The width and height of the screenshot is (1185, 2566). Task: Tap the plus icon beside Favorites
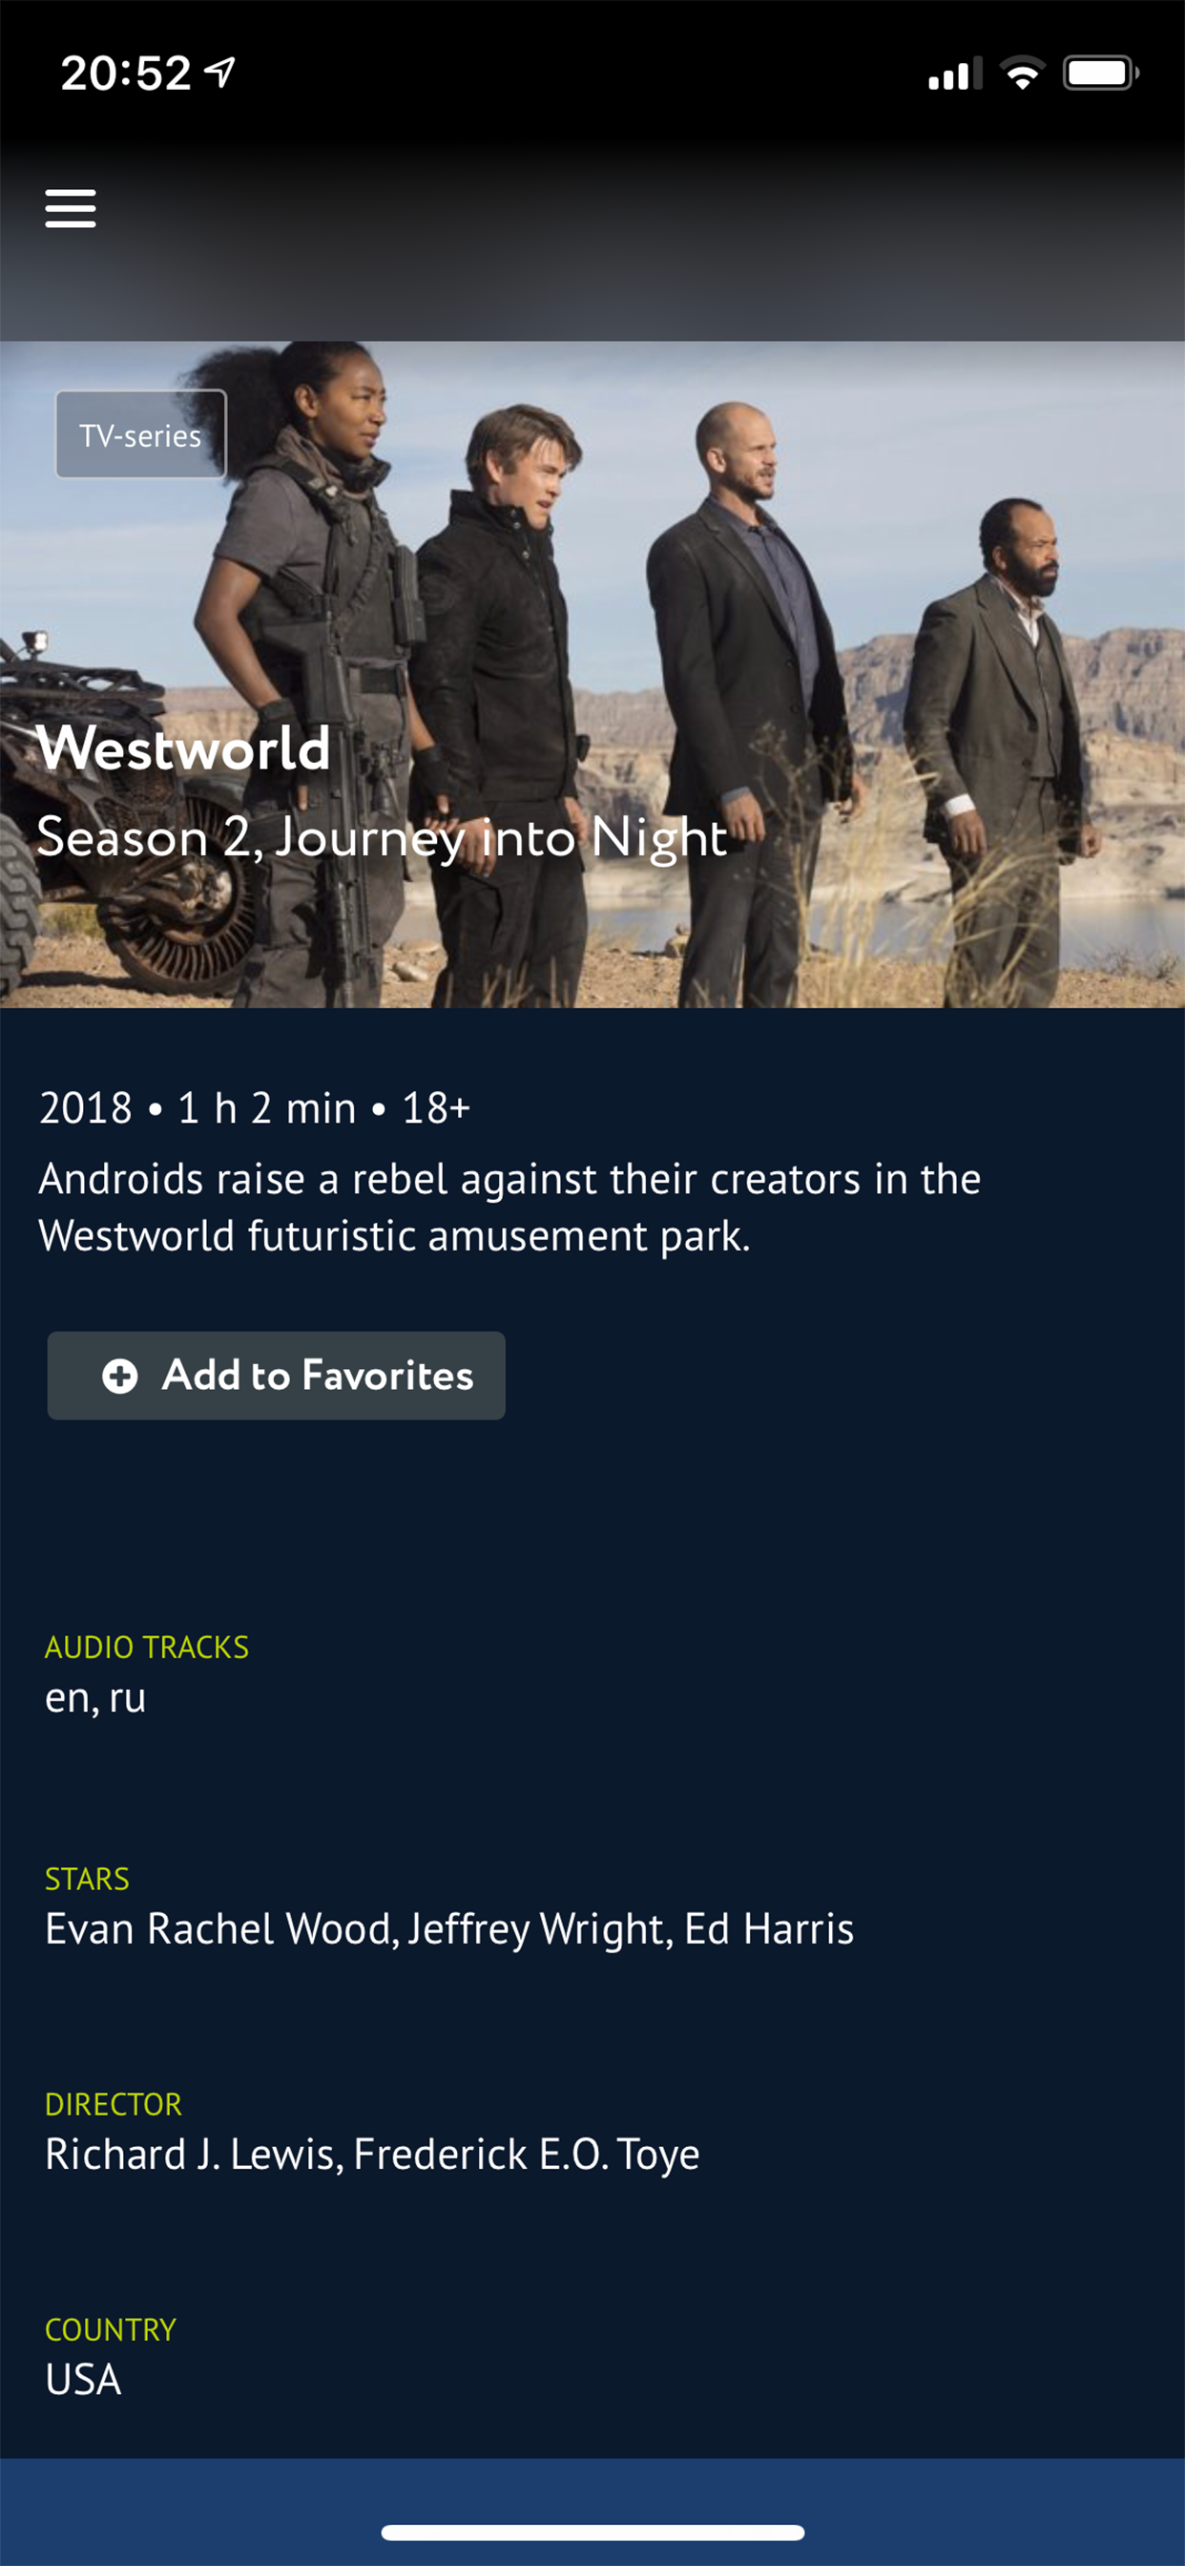[120, 1376]
